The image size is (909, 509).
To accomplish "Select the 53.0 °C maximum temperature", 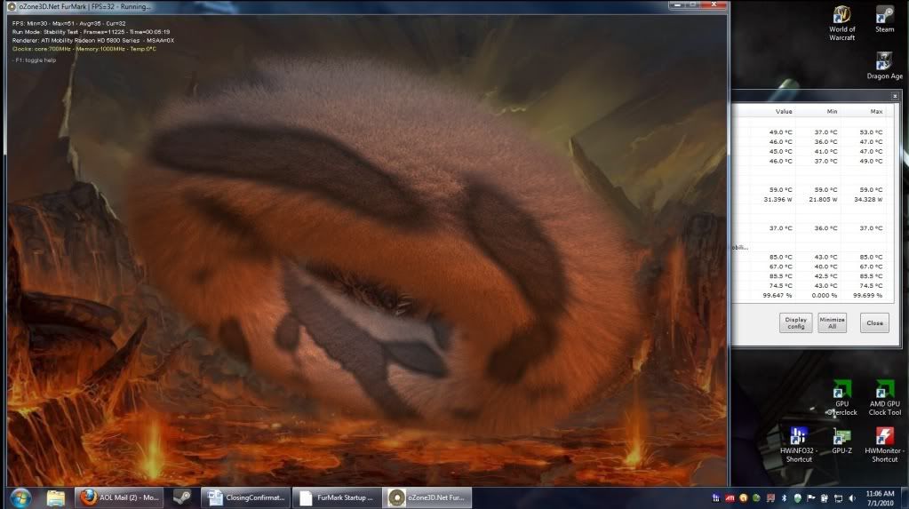I will 872,132.
